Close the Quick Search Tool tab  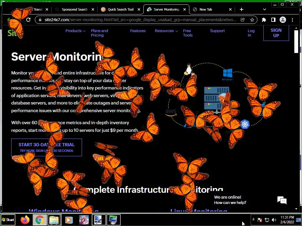tap(139, 9)
